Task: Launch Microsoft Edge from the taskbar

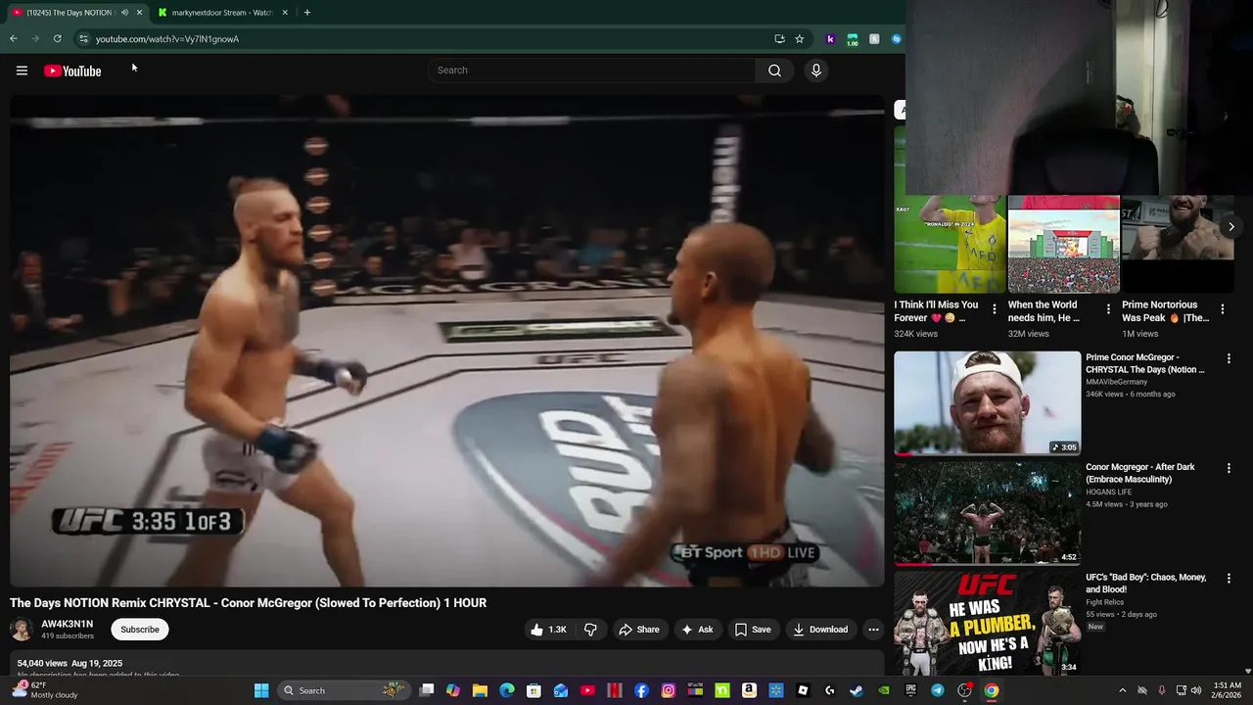Action: click(506, 690)
